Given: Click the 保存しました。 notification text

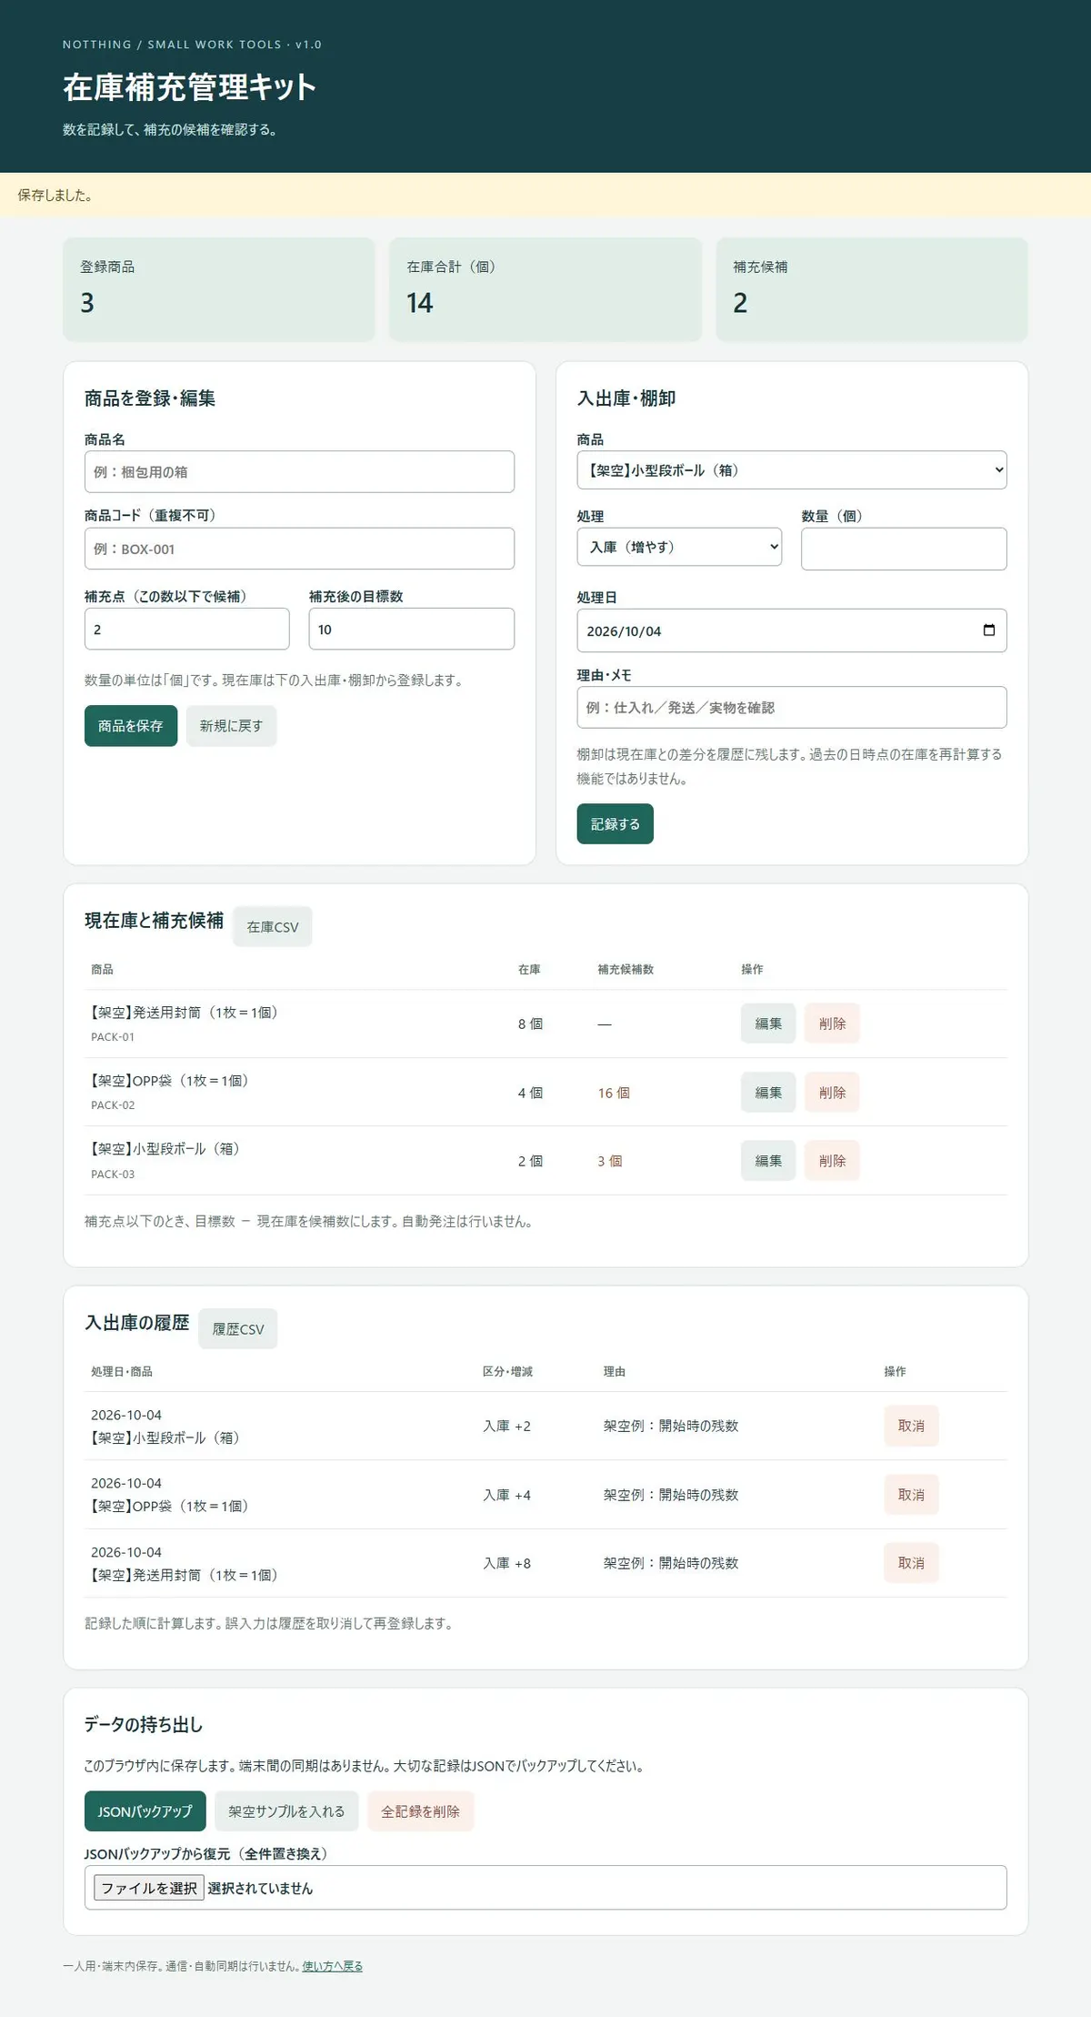Looking at the screenshot, I should (x=55, y=195).
